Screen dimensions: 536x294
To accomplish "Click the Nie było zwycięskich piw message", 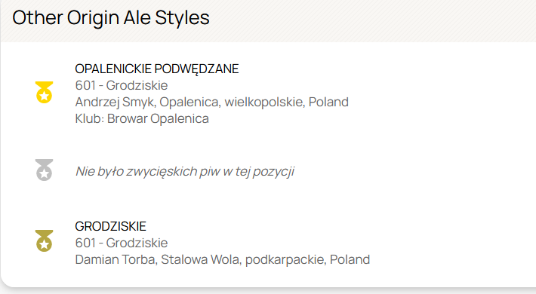I will pos(185,171).
